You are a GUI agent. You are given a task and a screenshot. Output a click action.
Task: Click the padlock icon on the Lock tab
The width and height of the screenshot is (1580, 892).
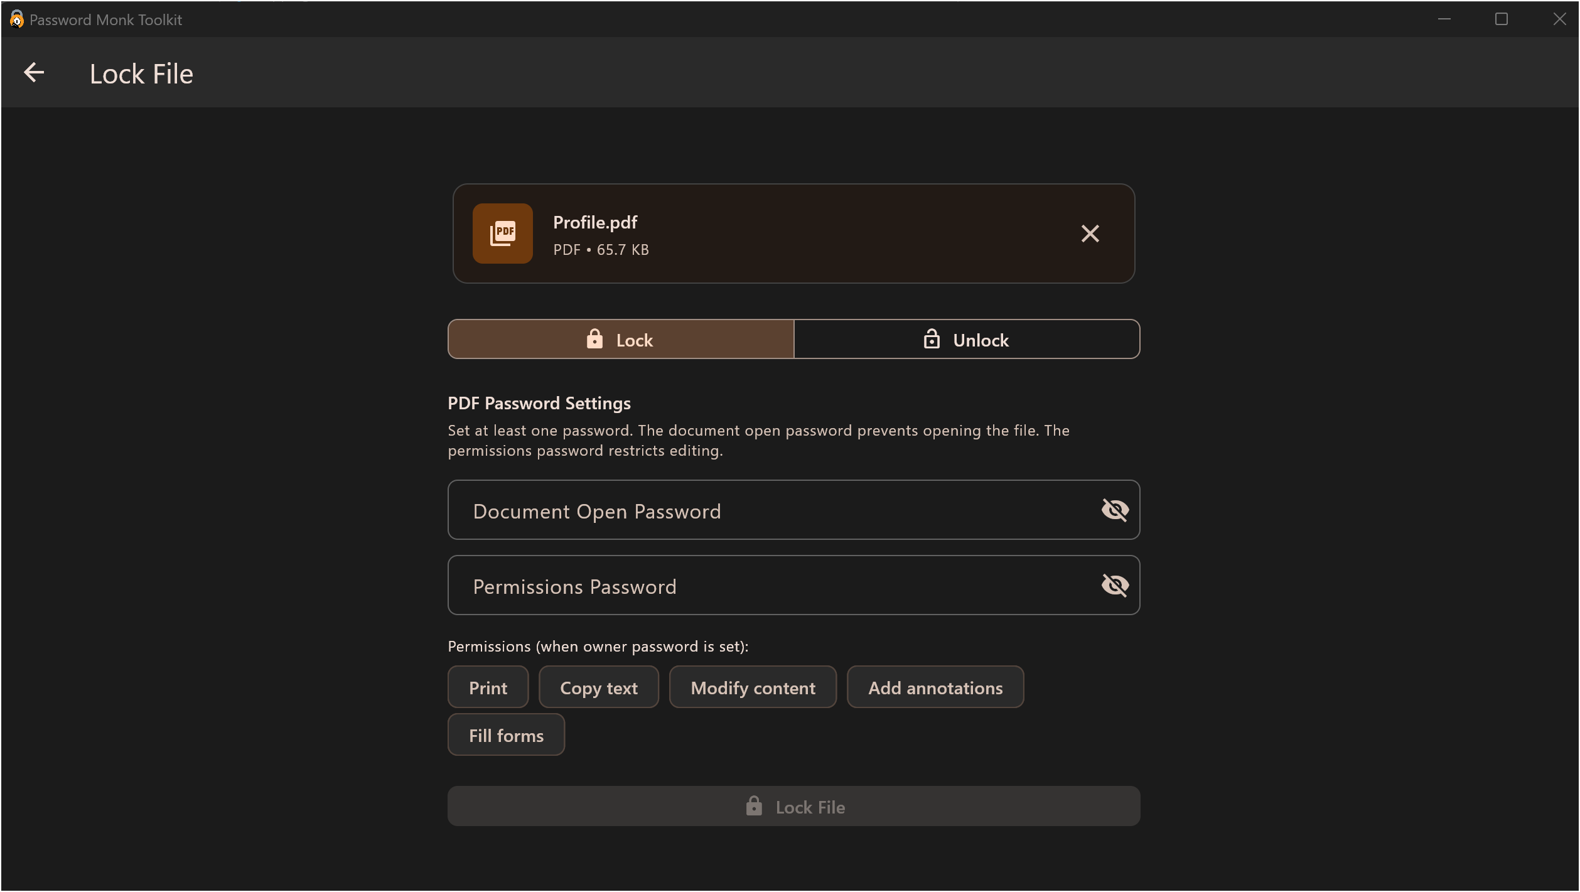594,339
